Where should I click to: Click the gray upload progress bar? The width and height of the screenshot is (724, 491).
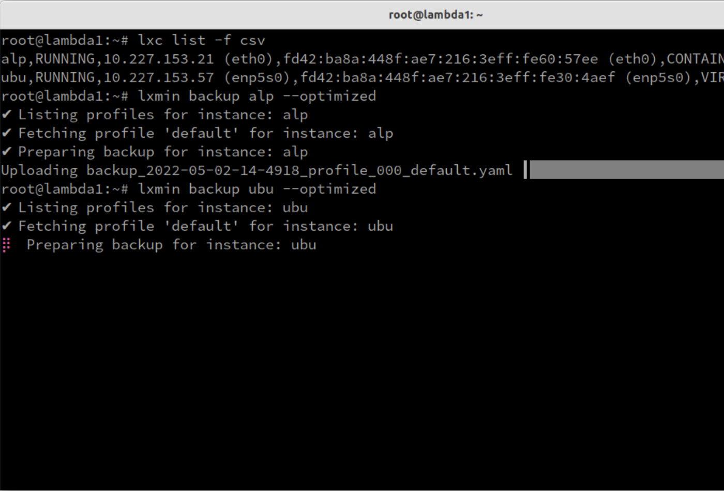[x=626, y=170]
